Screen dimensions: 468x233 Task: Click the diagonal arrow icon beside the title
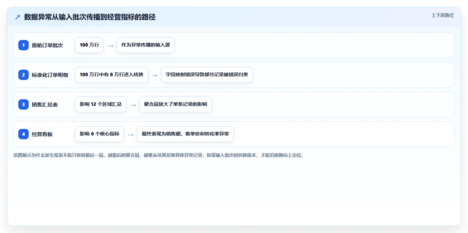[x=18, y=17]
